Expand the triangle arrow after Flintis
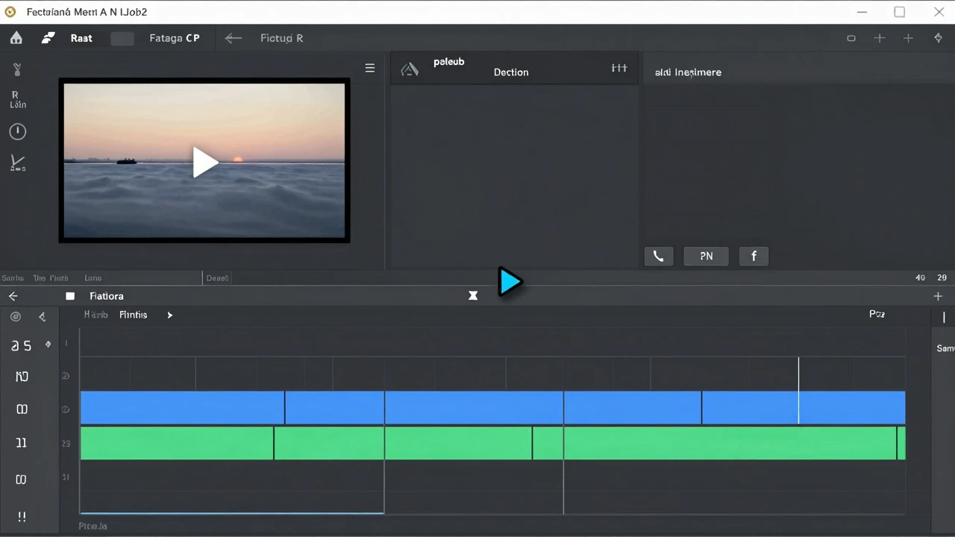Viewport: 955px width, 537px height. click(170, 315)
